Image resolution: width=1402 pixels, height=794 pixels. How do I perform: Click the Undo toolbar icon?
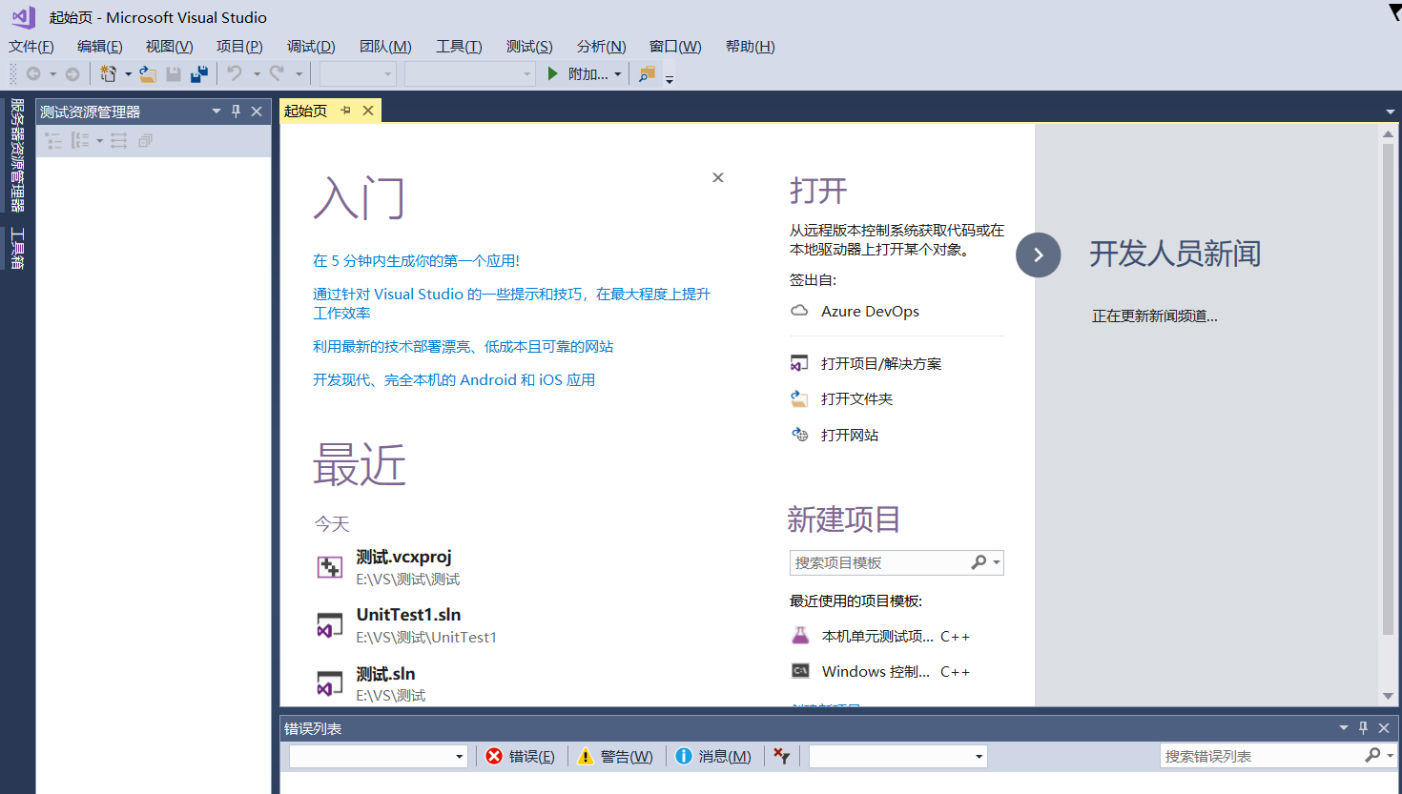coord(235,73)
